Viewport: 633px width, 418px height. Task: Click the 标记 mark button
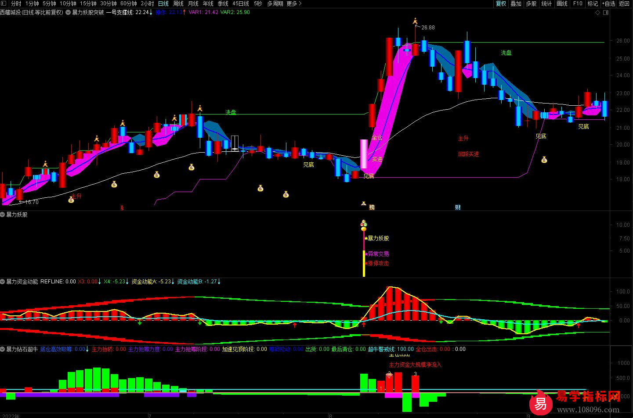pyautogui.click(x=593, y=4)
